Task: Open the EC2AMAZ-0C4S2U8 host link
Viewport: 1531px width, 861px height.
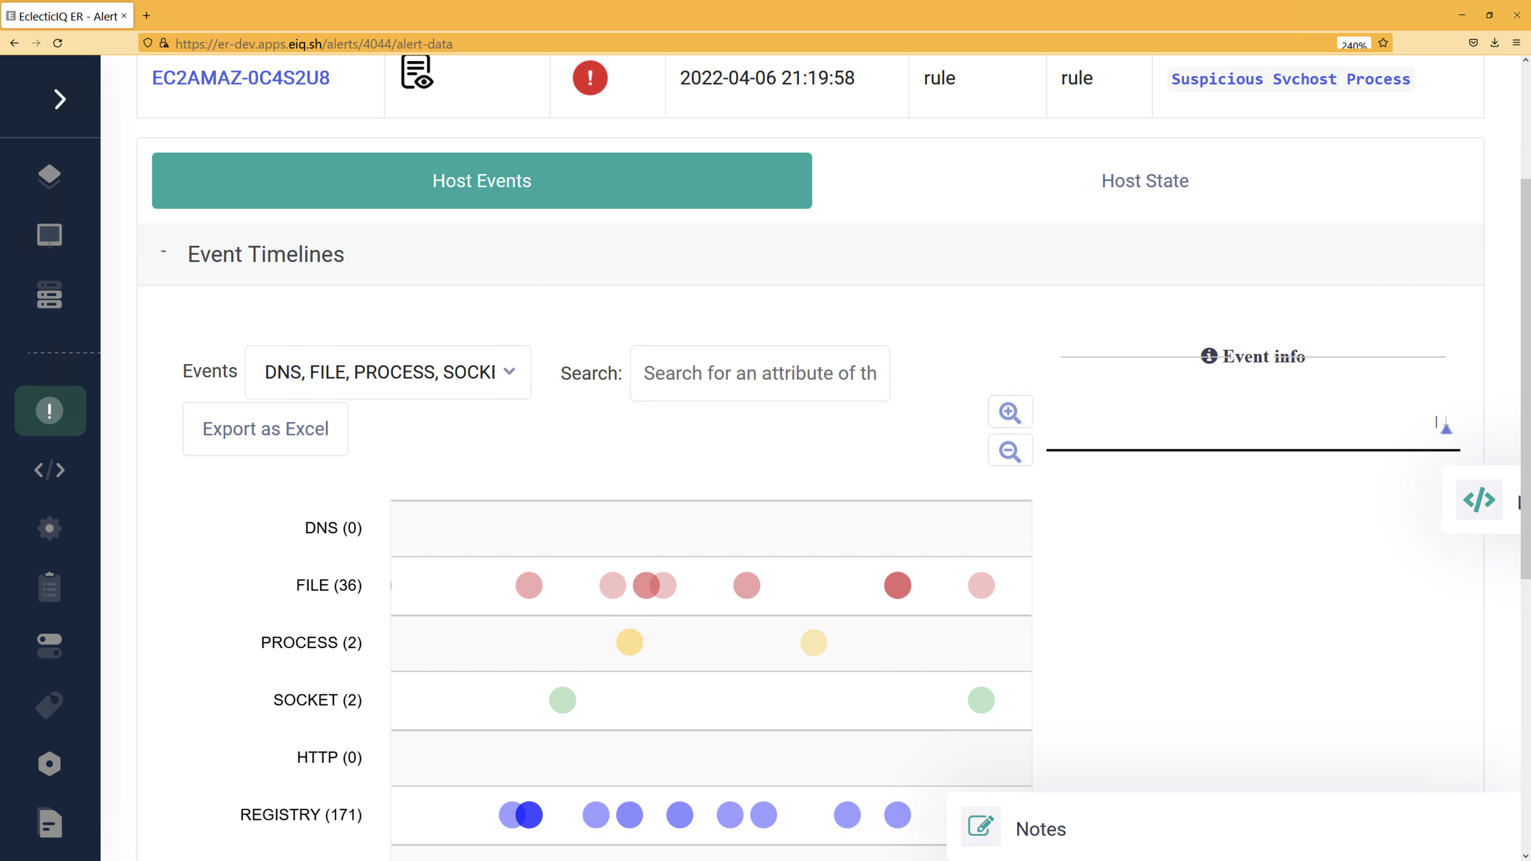Action: (x=240, y=78)
